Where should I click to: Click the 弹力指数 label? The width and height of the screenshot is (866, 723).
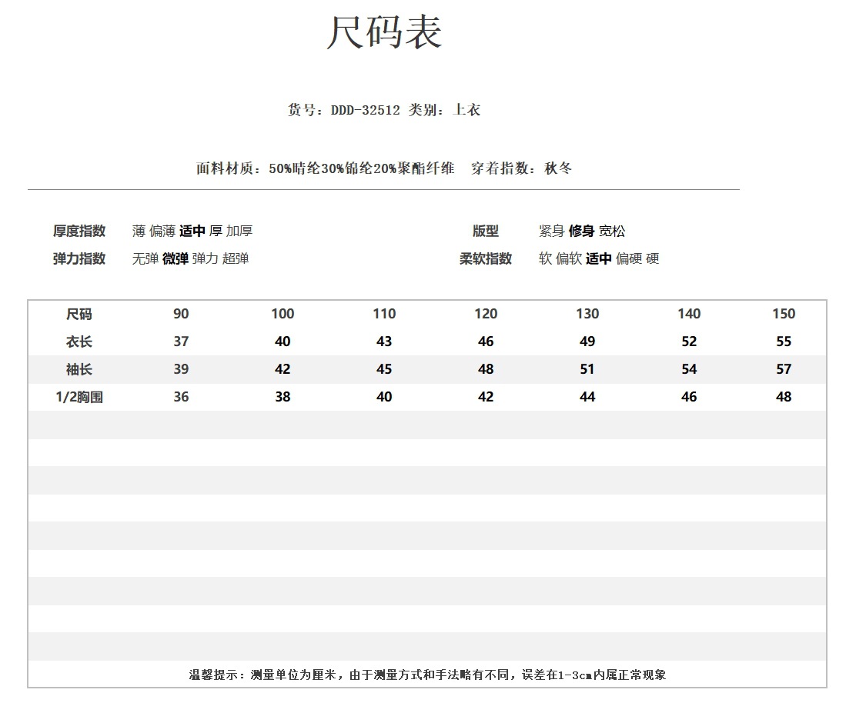coord(79,258)
